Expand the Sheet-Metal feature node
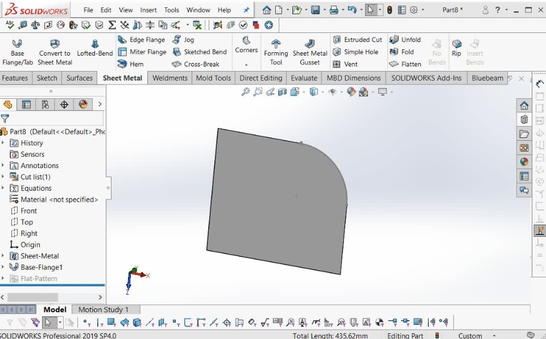The height and width of the screenshot is (339, 546). click(3, 256)
